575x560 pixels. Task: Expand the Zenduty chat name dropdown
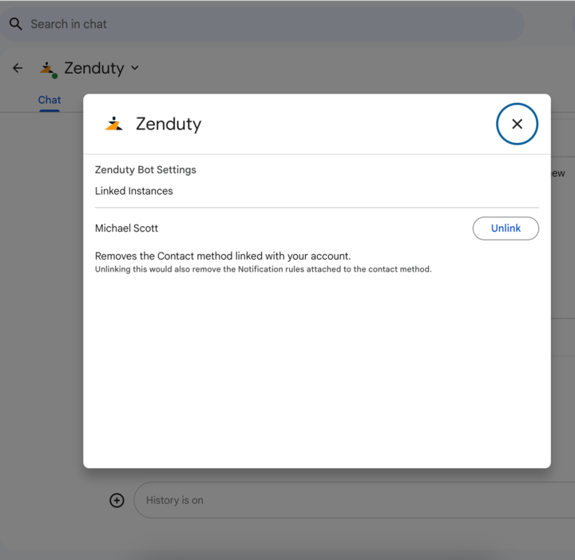click(135, 68)
